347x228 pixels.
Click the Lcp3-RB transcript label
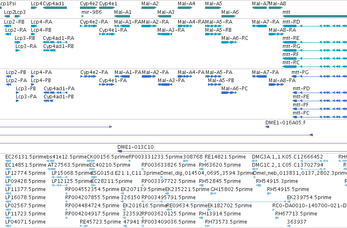pos(25,38)
